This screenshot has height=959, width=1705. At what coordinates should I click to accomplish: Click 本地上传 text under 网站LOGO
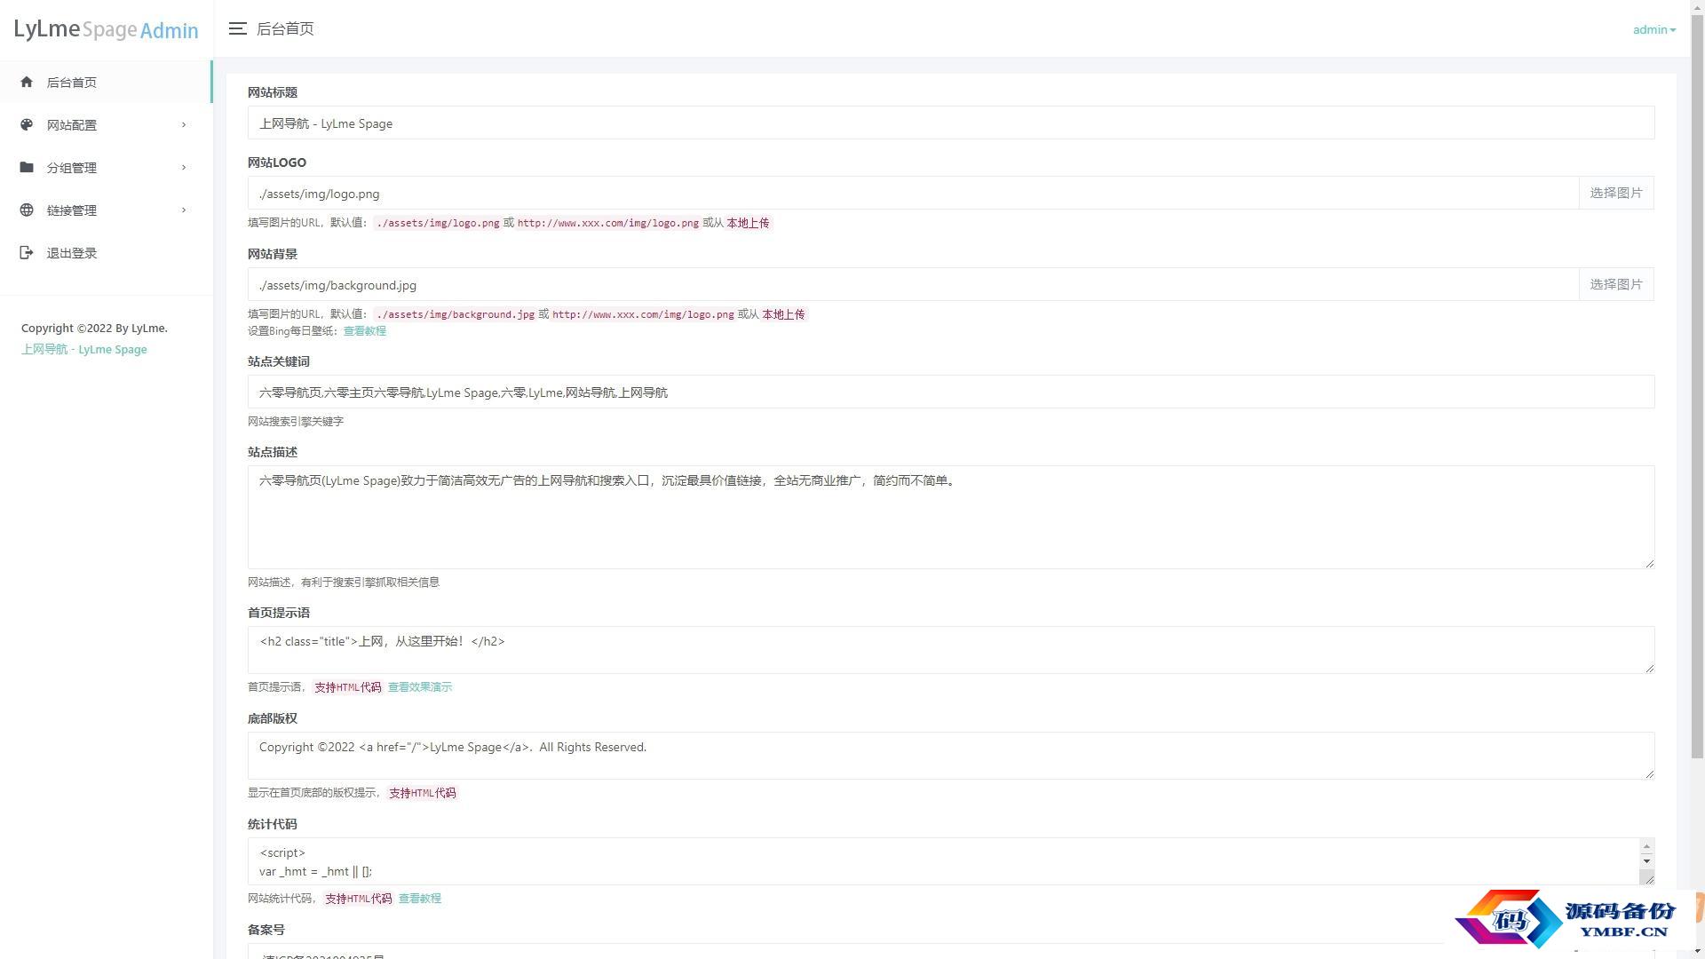(x=748, y=223)
